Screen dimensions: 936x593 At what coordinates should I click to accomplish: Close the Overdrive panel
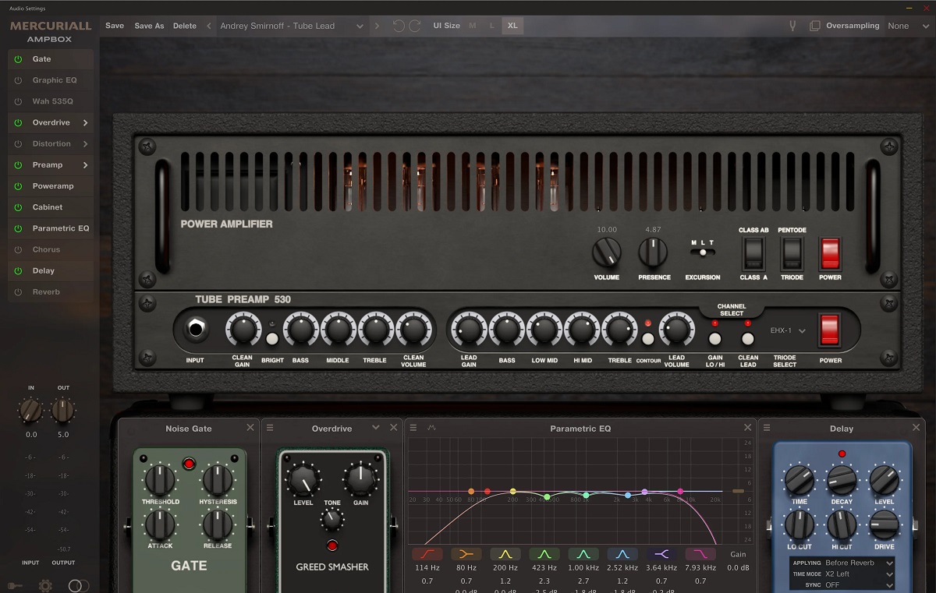pos(394,428)
